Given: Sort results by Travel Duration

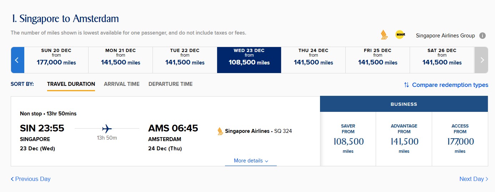Looking at the screenshot, I should pos(71,84).
